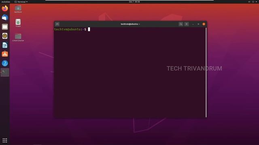Open Rhythmbox music player in dock

tap(5, 36)
